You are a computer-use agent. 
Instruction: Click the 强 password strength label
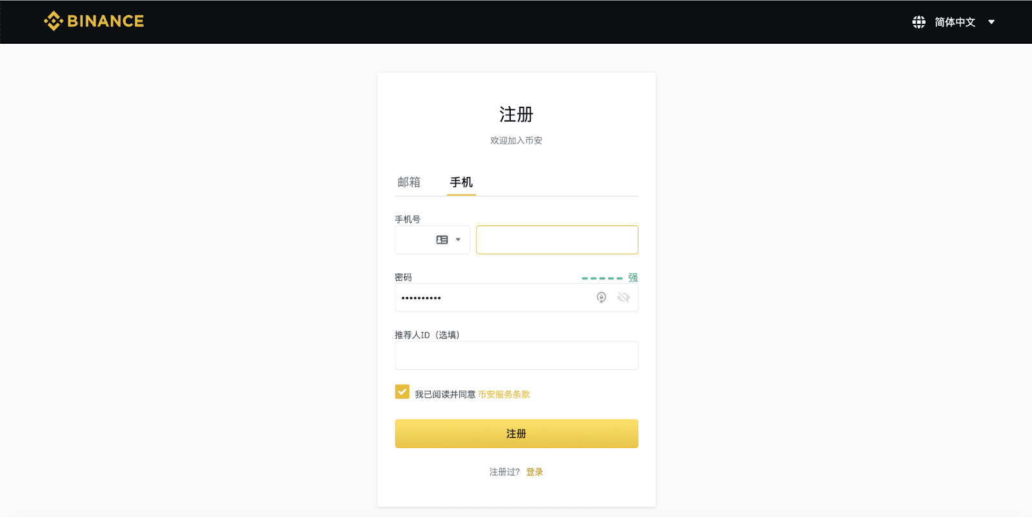pos(633,277)
